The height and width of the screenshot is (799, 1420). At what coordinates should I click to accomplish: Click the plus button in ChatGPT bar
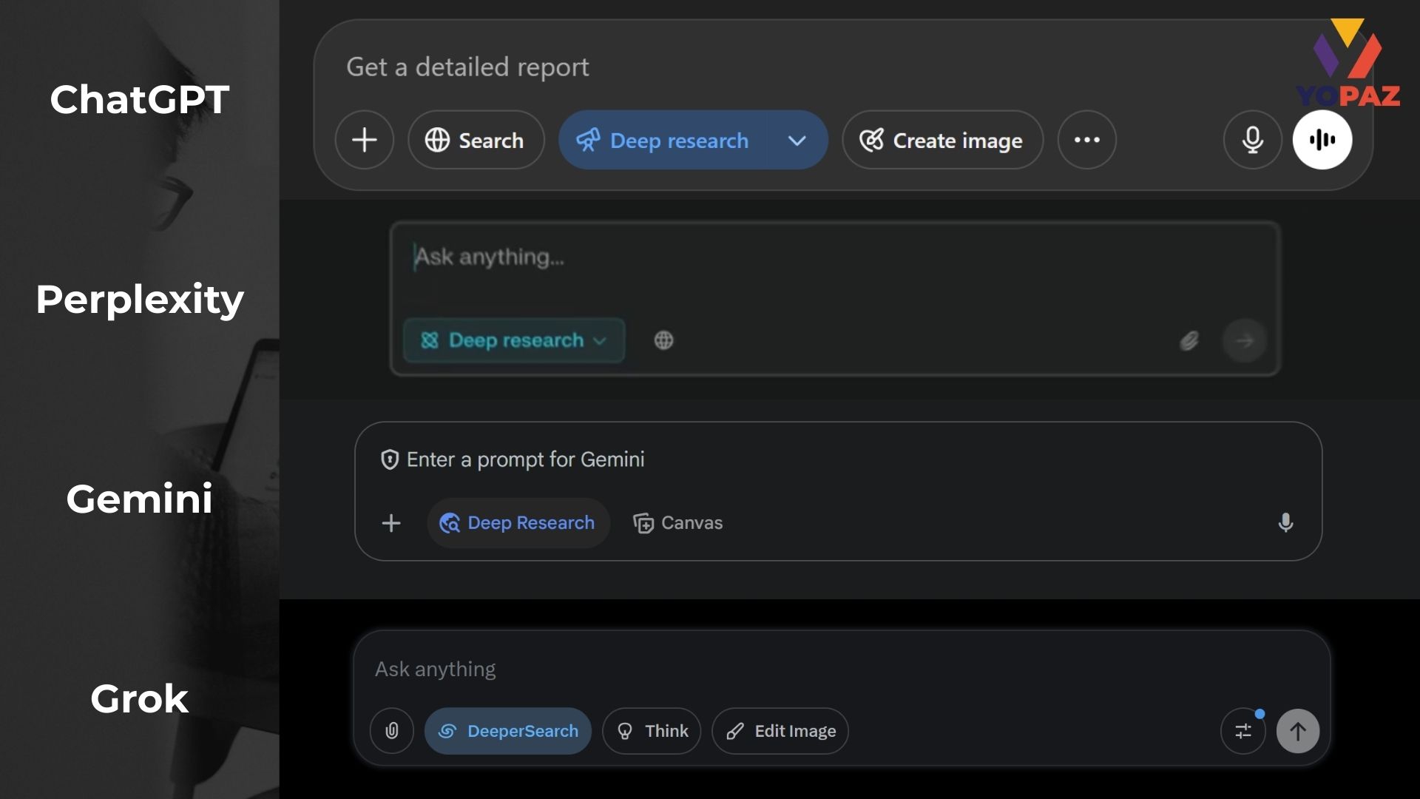coord(364,140)
